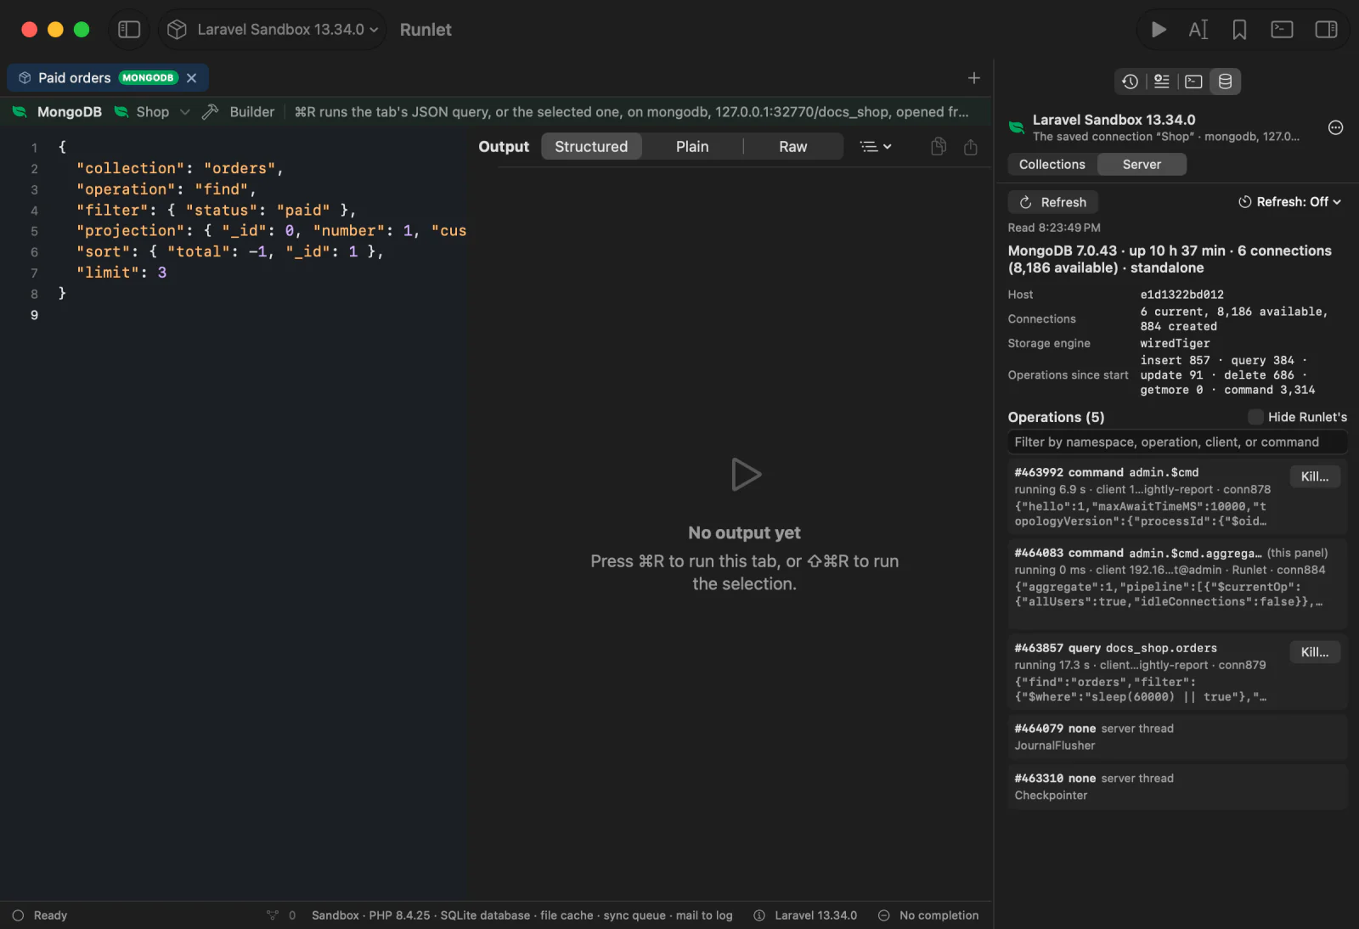Add a new tab with plus icon
Image resolution: width=1359 pixels, height=929 pixels.
[x=974, y=78]
